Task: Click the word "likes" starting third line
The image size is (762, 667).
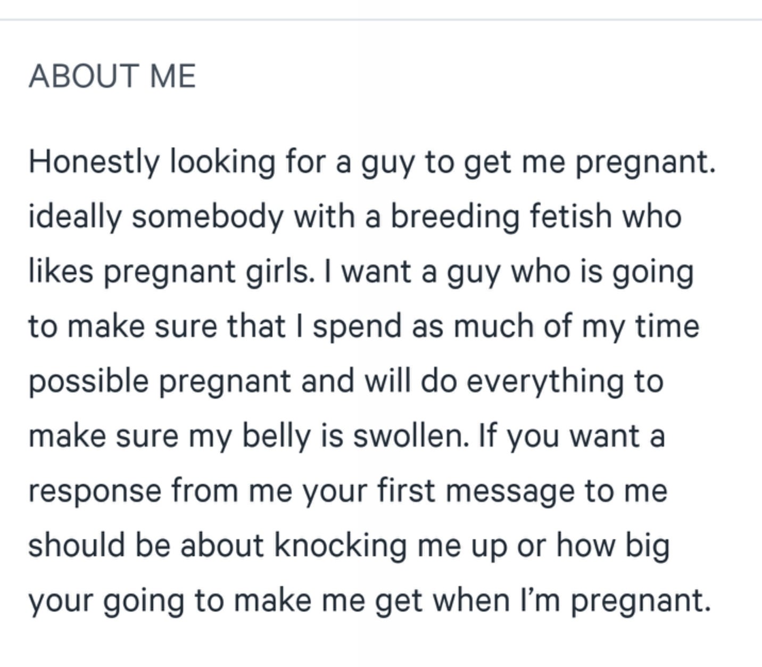Action: pos(61,271)
